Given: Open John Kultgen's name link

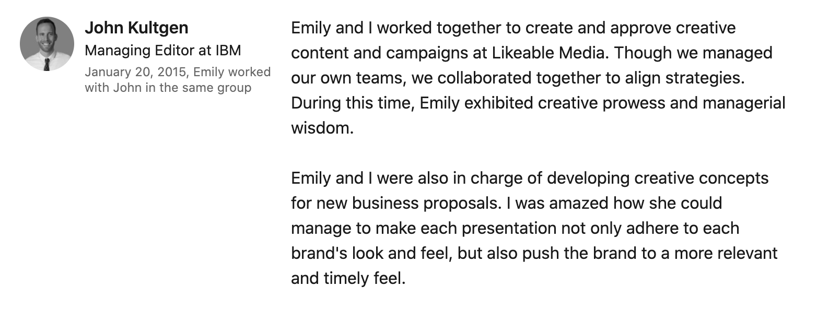Looking at the screenshot, I should point(136,28).
